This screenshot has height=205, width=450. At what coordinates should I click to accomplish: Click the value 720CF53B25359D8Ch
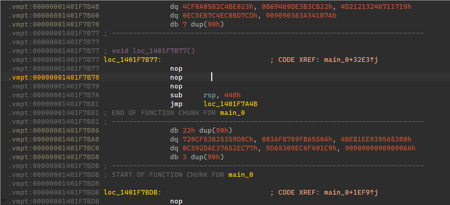point(218,139)
